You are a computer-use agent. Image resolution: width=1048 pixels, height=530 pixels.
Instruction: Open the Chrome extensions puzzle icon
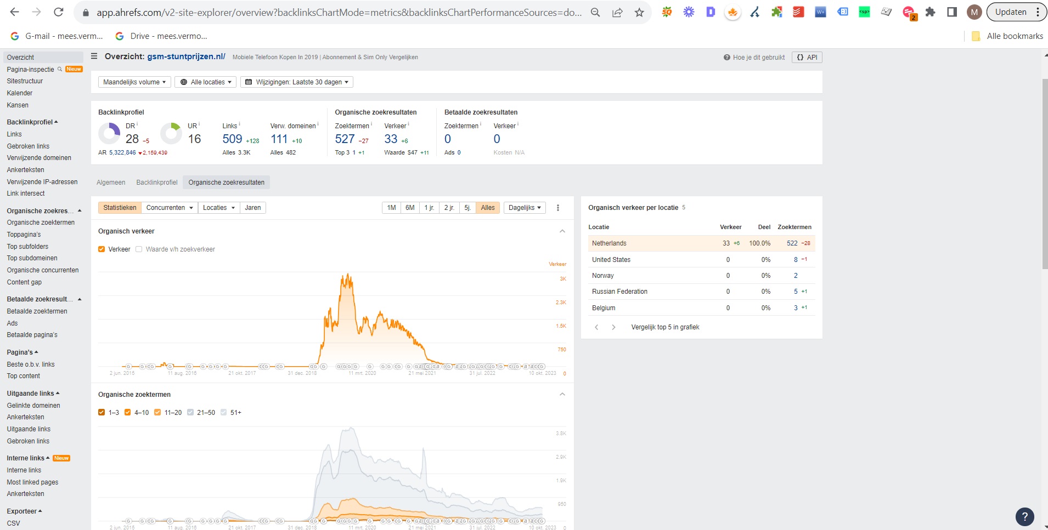point(930,12)
